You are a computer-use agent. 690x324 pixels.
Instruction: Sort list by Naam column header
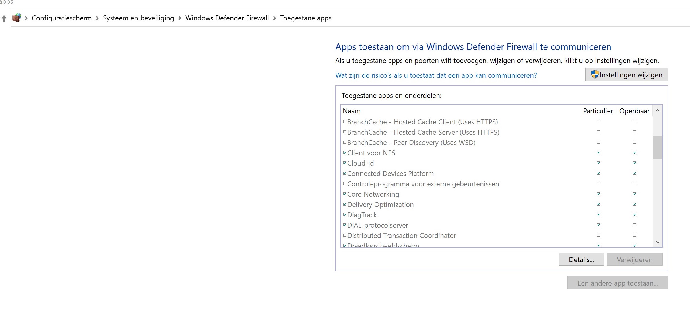click(x=460, y=111)
